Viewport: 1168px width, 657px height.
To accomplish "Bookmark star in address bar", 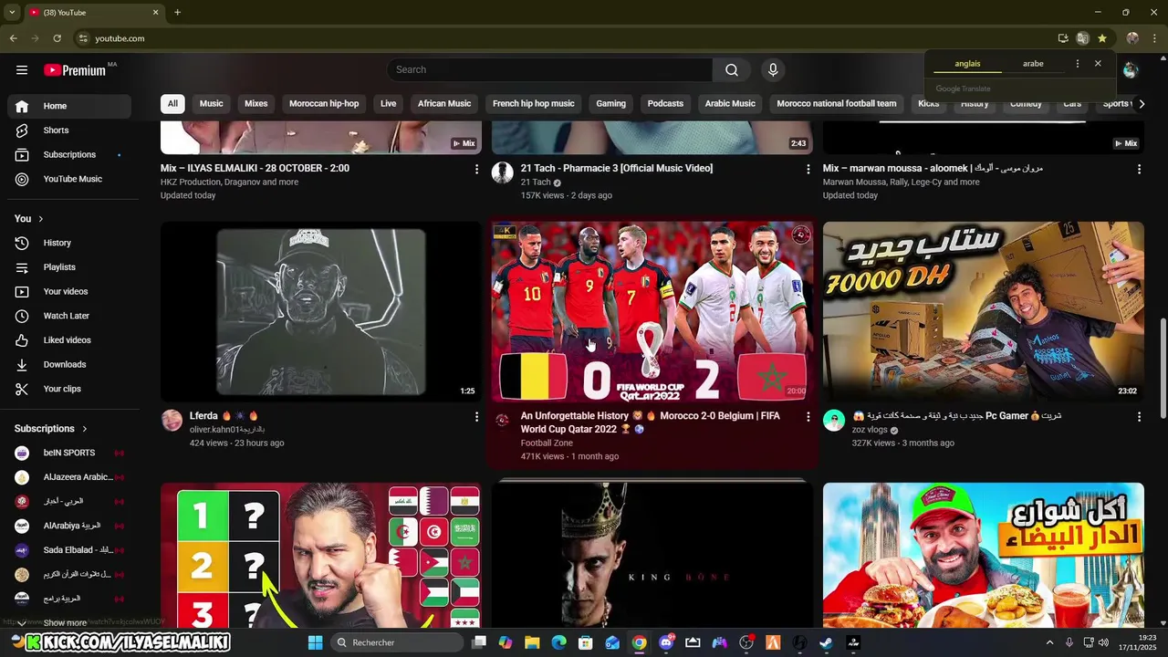I will [1102, 38].
